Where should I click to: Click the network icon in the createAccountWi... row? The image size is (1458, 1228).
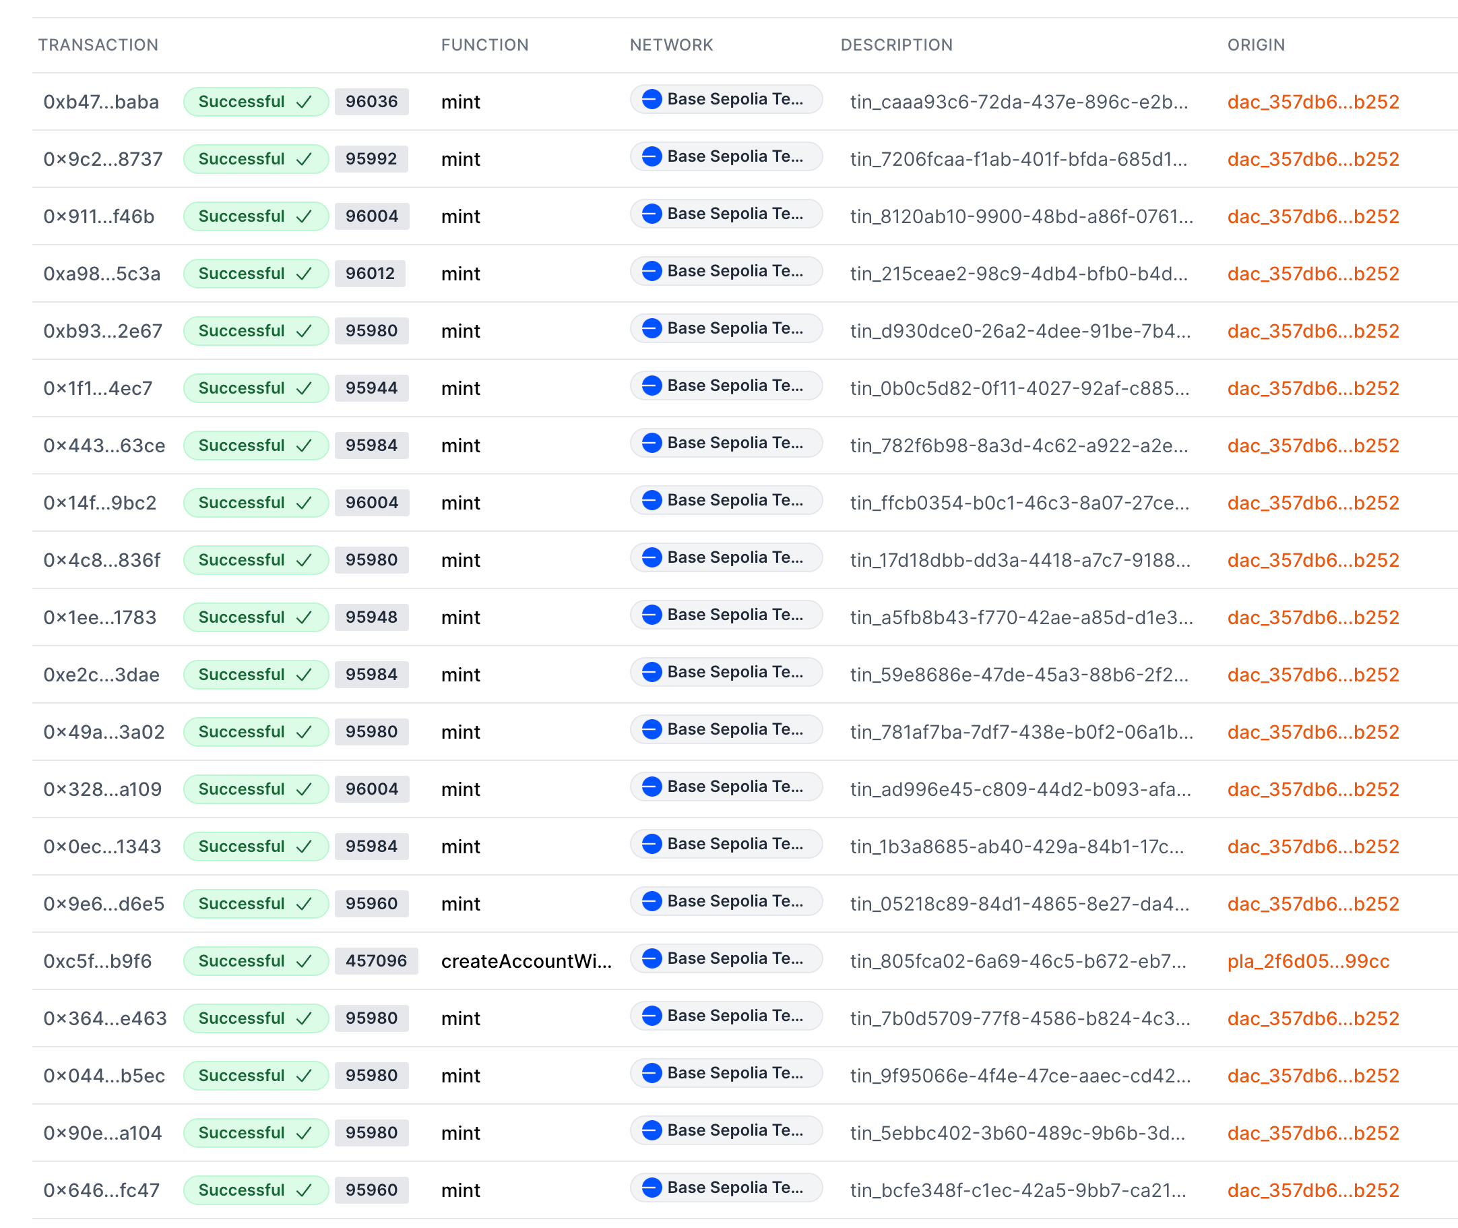(x=652, y=958)
